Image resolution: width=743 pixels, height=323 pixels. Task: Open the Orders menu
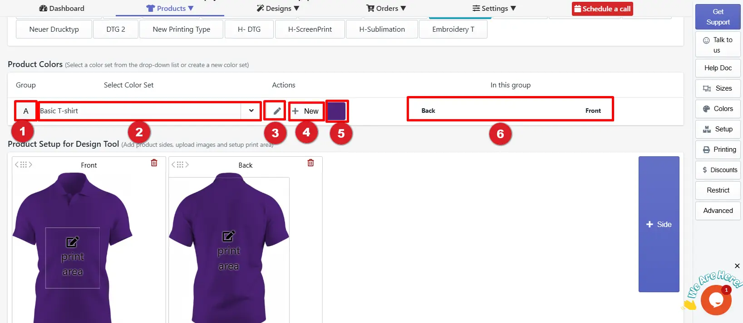[386, 8]
